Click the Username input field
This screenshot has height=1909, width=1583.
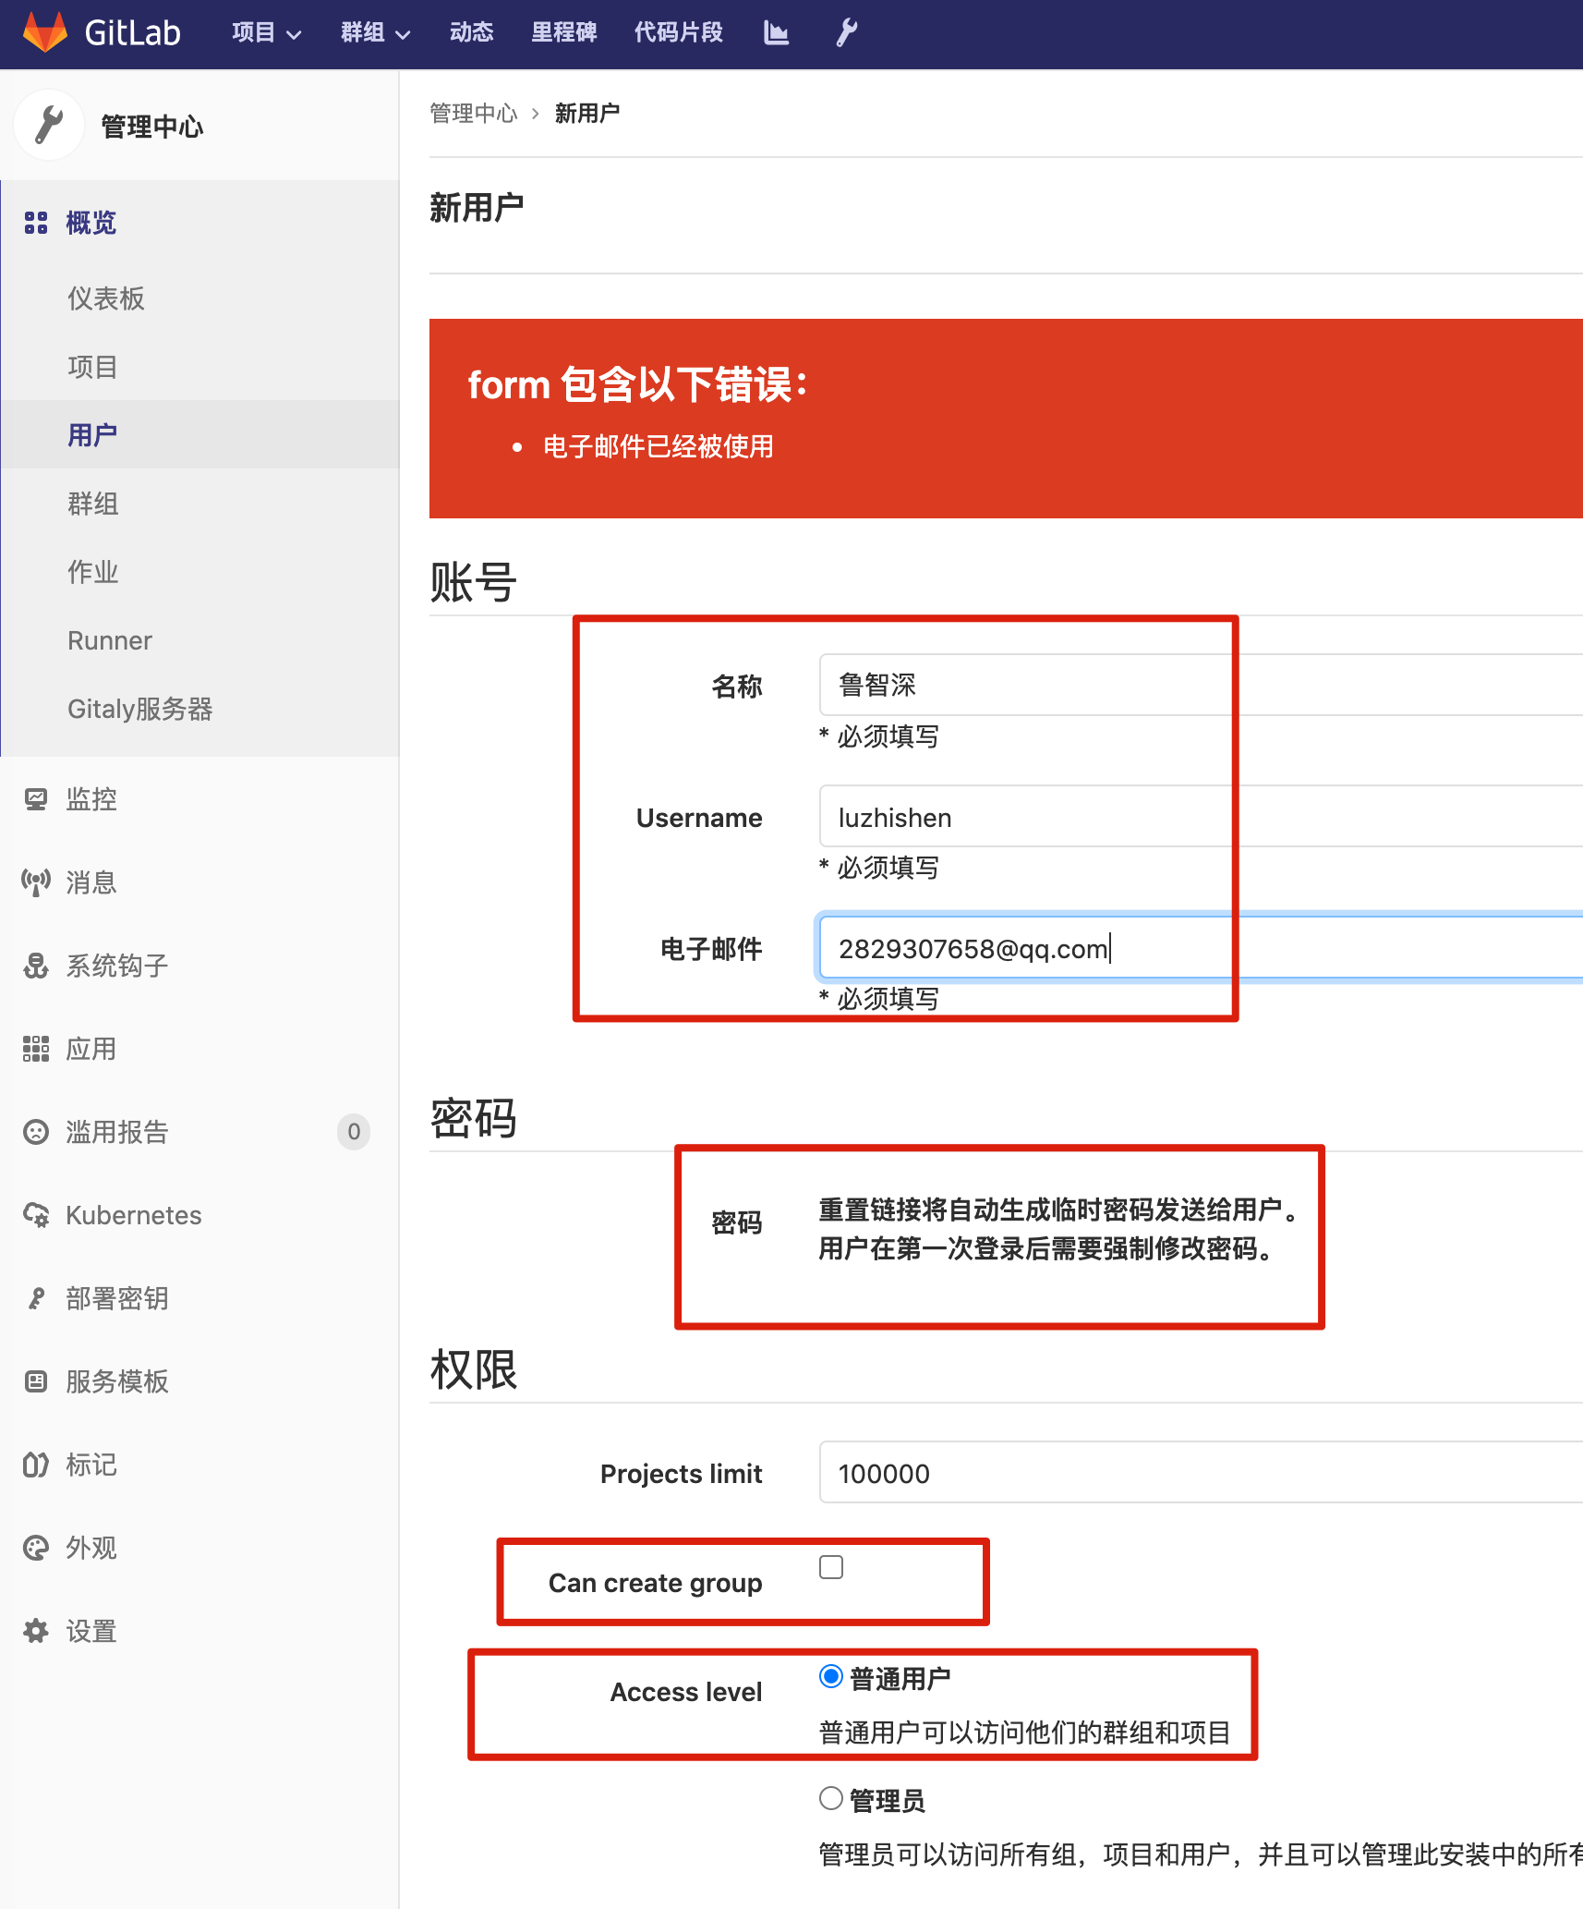point(1201,816)
